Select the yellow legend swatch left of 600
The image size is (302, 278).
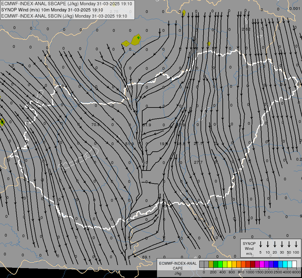pos(230,264)
